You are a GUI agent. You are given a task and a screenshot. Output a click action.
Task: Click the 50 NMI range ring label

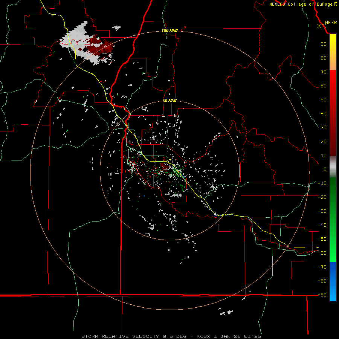tap(169, 101)
